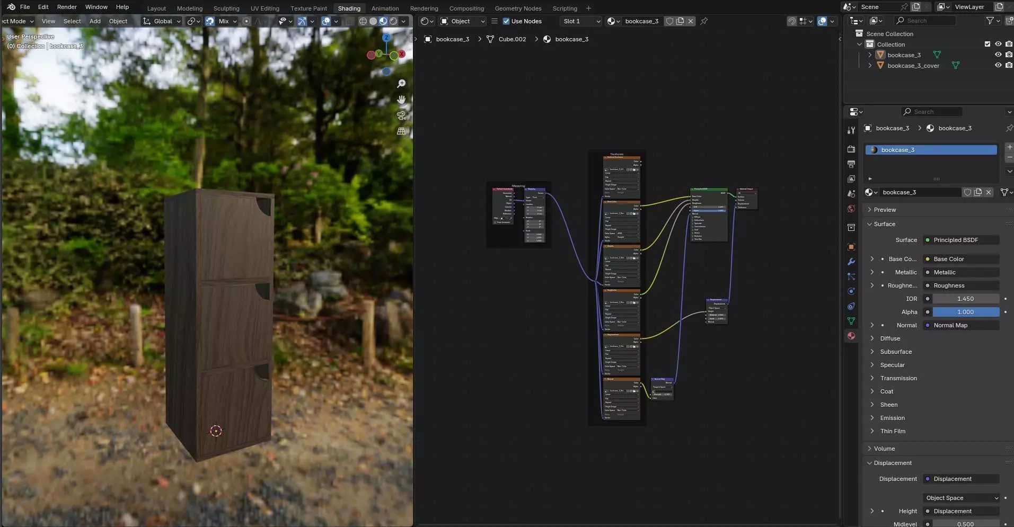Expand the Subsurface section

point(896,352)
